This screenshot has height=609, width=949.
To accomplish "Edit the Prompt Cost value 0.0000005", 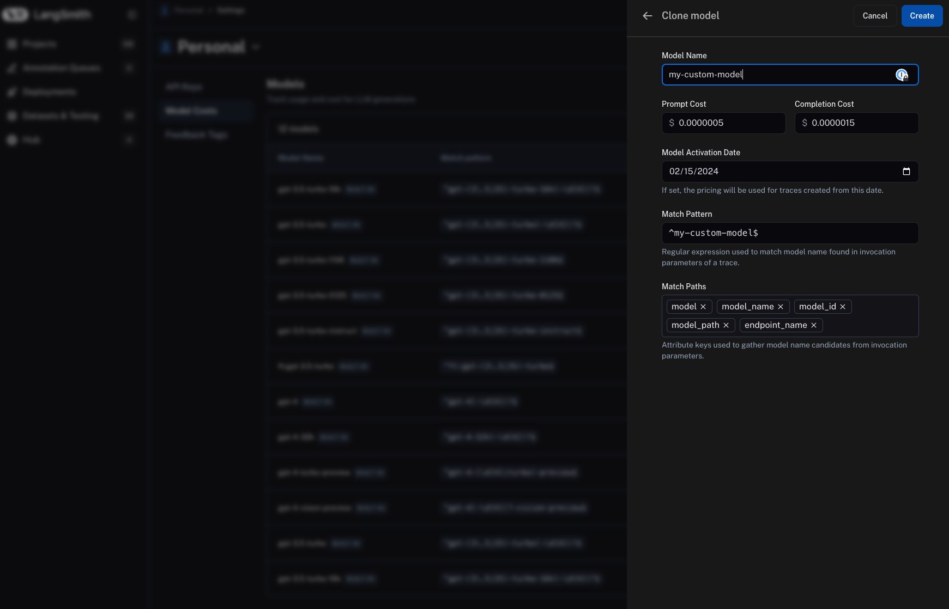I will click(x=723, y=123).
